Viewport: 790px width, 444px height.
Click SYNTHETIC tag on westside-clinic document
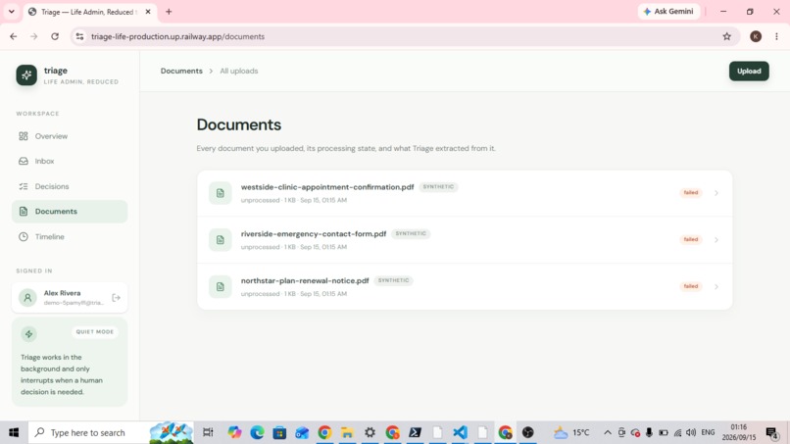[438, 187]
